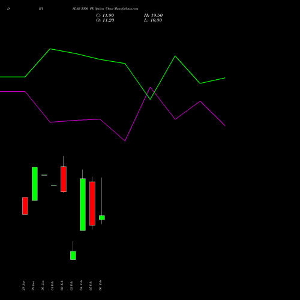Select the '28 Jan' date axis label
300x300 pixels.
point(23,286)
